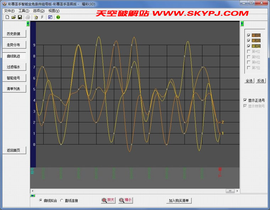Collapse right panel with green arrow
270x210 pixels.
pos(242,24)
